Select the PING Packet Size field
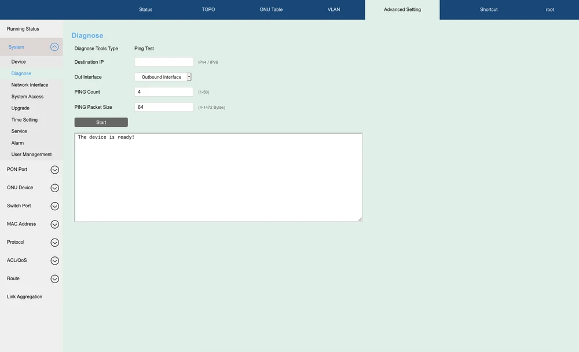 [x=164, y=107]
